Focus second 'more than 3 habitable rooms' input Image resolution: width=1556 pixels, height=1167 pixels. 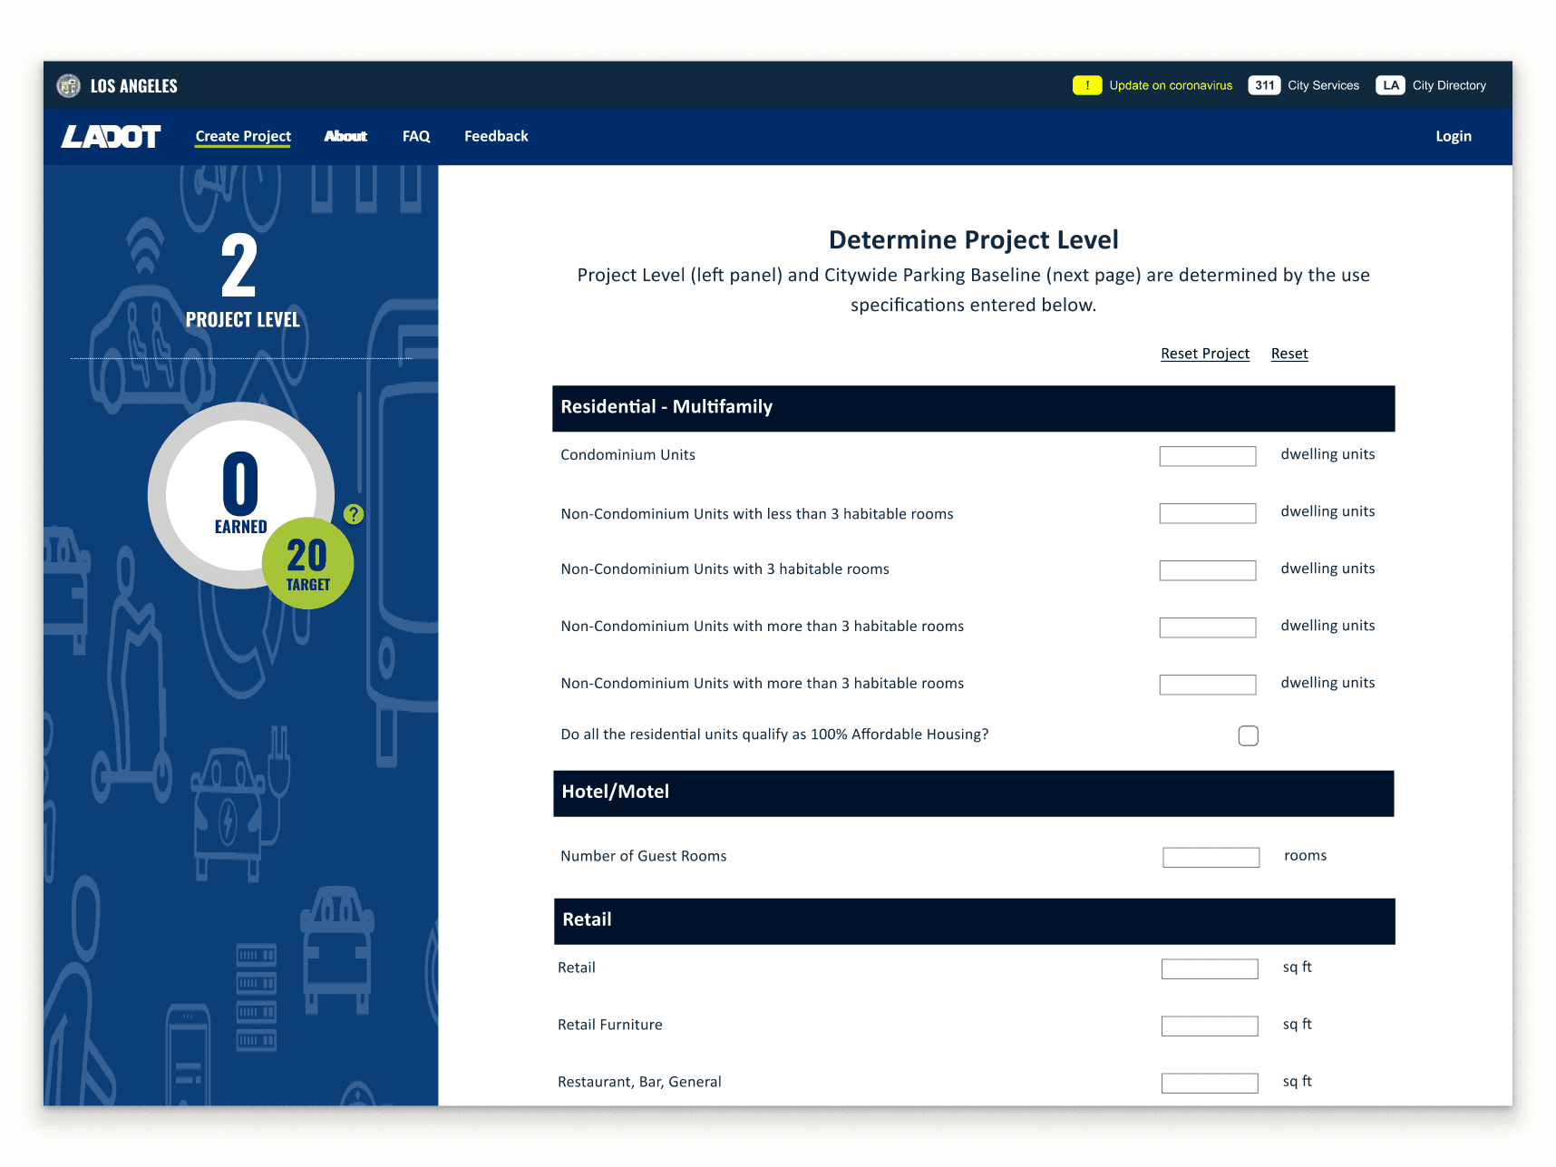[1208, 685]
